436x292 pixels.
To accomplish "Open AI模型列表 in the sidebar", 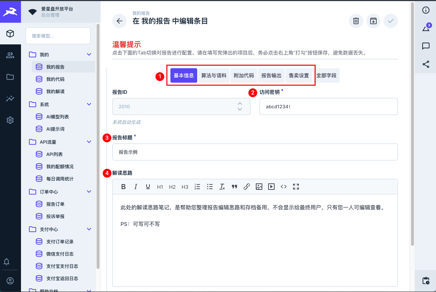I will (58, 117).
